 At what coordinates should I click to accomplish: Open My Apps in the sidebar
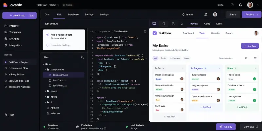click(12, 39)
